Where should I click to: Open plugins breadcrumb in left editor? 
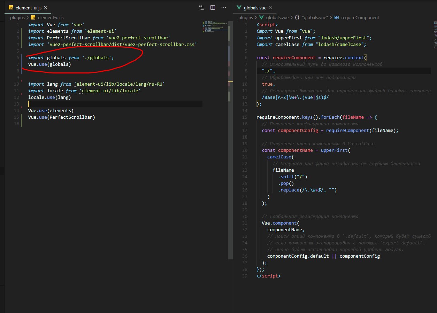coord(17,17)
